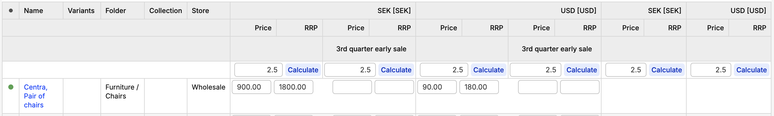Click Calculate under USD 3rd quarter early sale
The height and width of the screenshot is (116, 774).
pyautogui.click(x=581, y=70)
